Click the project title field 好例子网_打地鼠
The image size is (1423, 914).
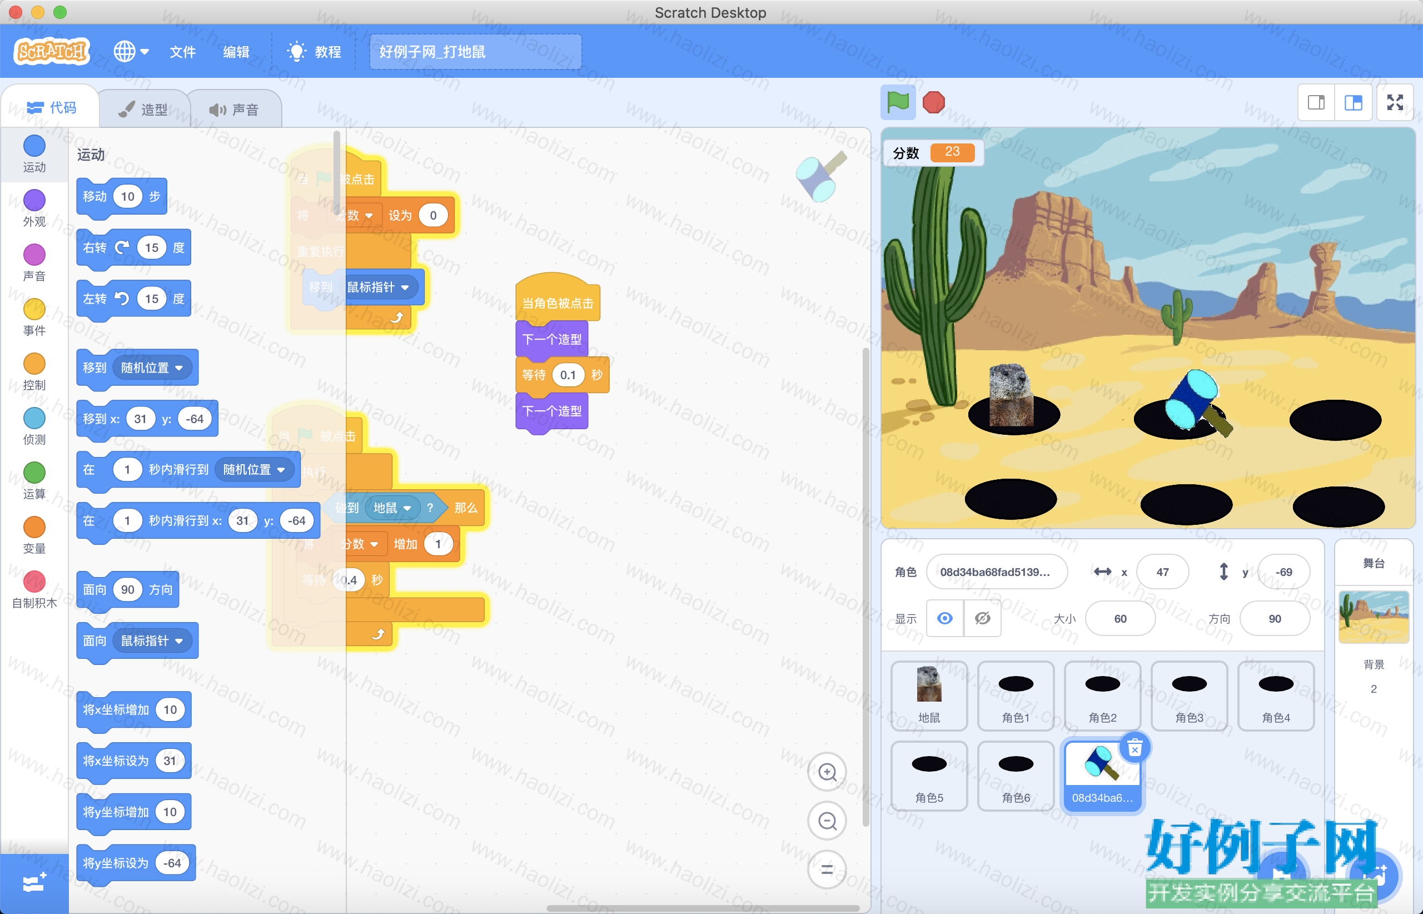[x=475, y=52]
